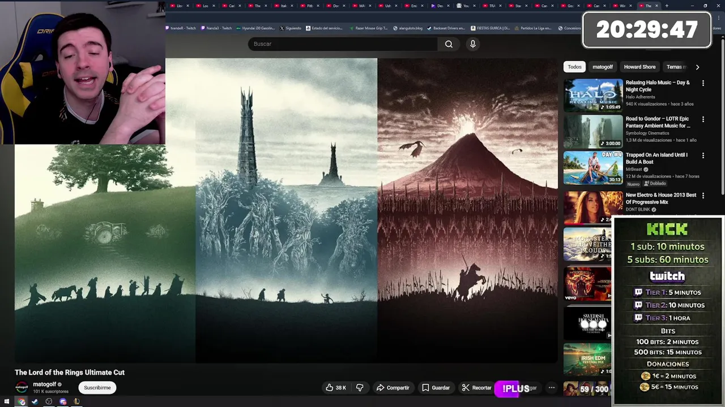Open options menu for New Electro & House video

(703, 196)
